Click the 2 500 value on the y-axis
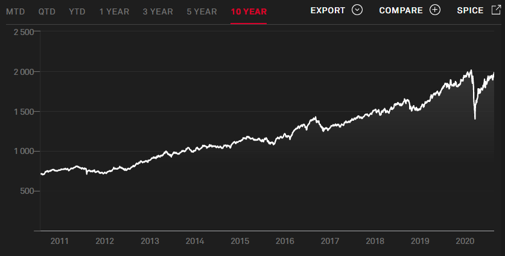The image size is (505, 256). (23, 32)
